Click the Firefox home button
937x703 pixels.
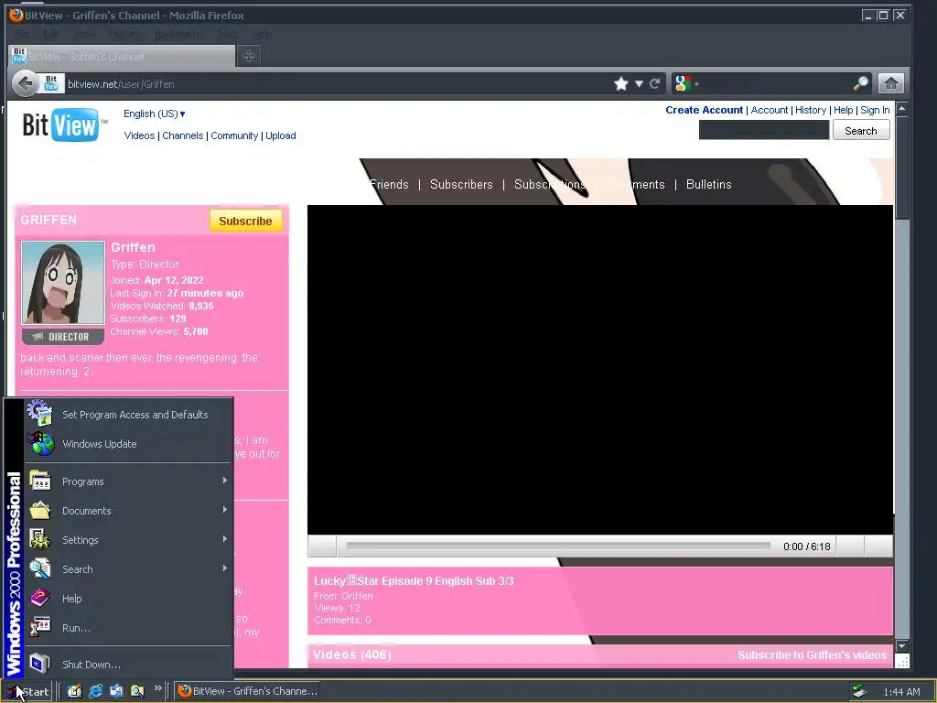(x=890, y=83)
